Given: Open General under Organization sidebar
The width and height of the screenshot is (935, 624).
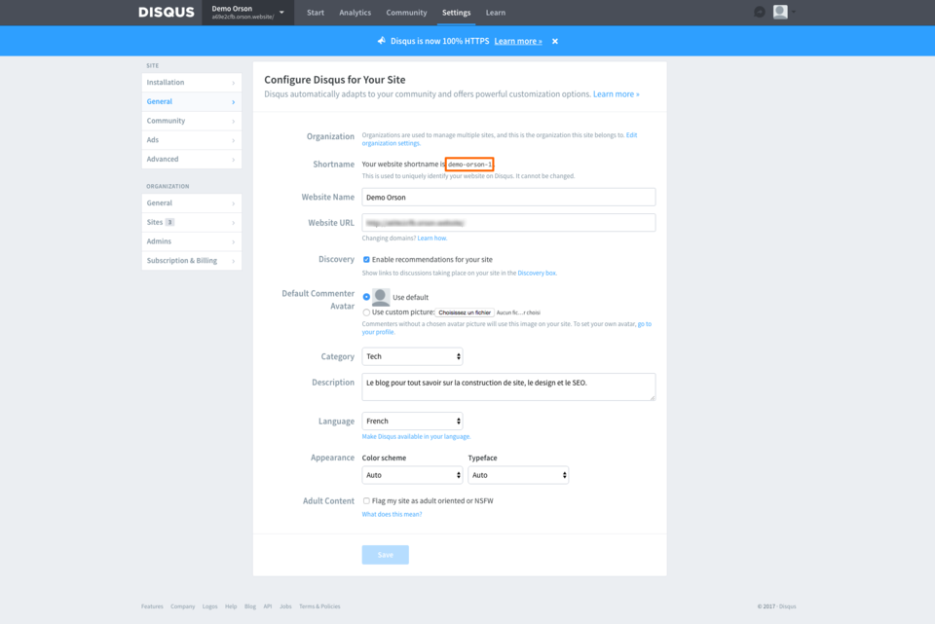Looking at the screenshot, I should [x=192, y=203].
